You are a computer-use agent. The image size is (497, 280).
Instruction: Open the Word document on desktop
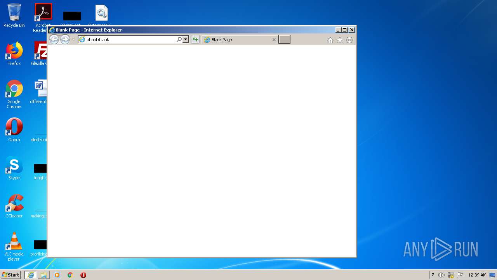(40, 92)
